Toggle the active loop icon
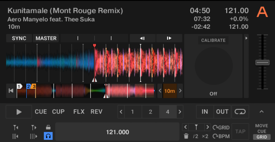The width and height of the screenshot is (275, 142). coord(240,112)
